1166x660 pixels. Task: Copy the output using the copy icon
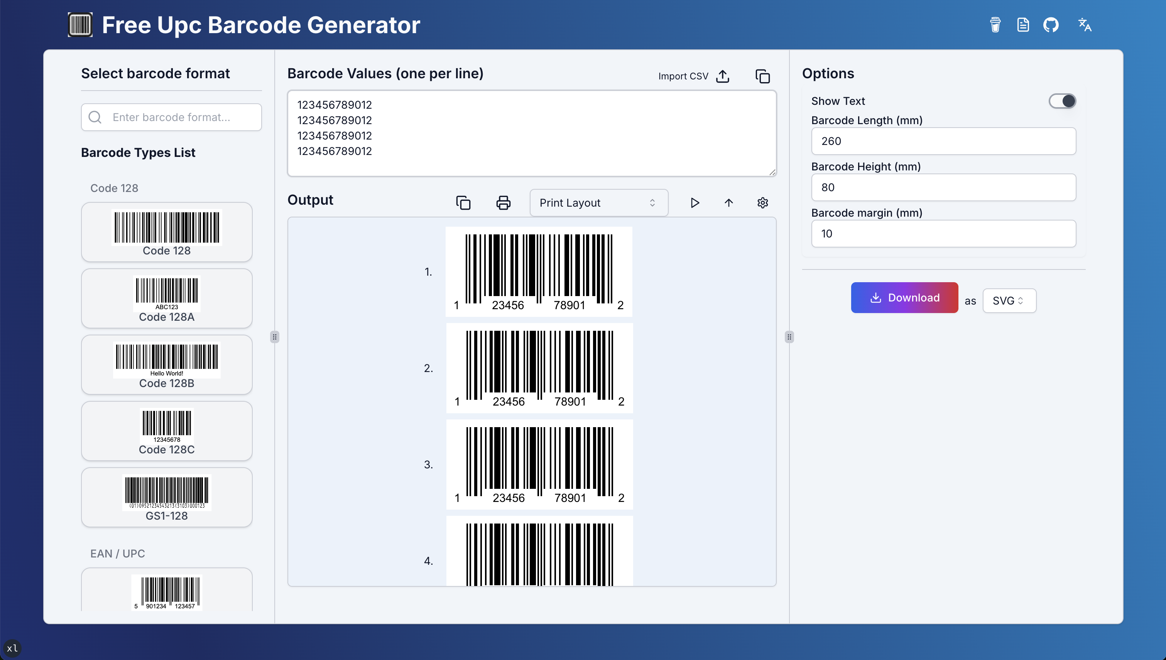click(463, 203)
